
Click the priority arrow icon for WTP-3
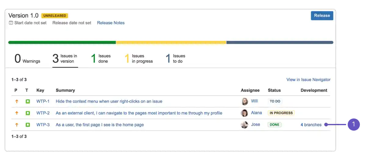(x=16, y=125)
